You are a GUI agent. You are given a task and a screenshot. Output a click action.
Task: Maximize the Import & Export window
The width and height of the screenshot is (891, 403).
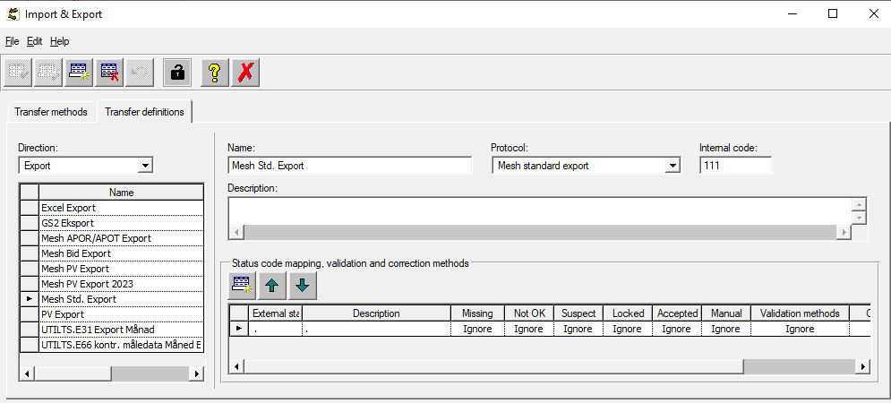pos(833,14)
